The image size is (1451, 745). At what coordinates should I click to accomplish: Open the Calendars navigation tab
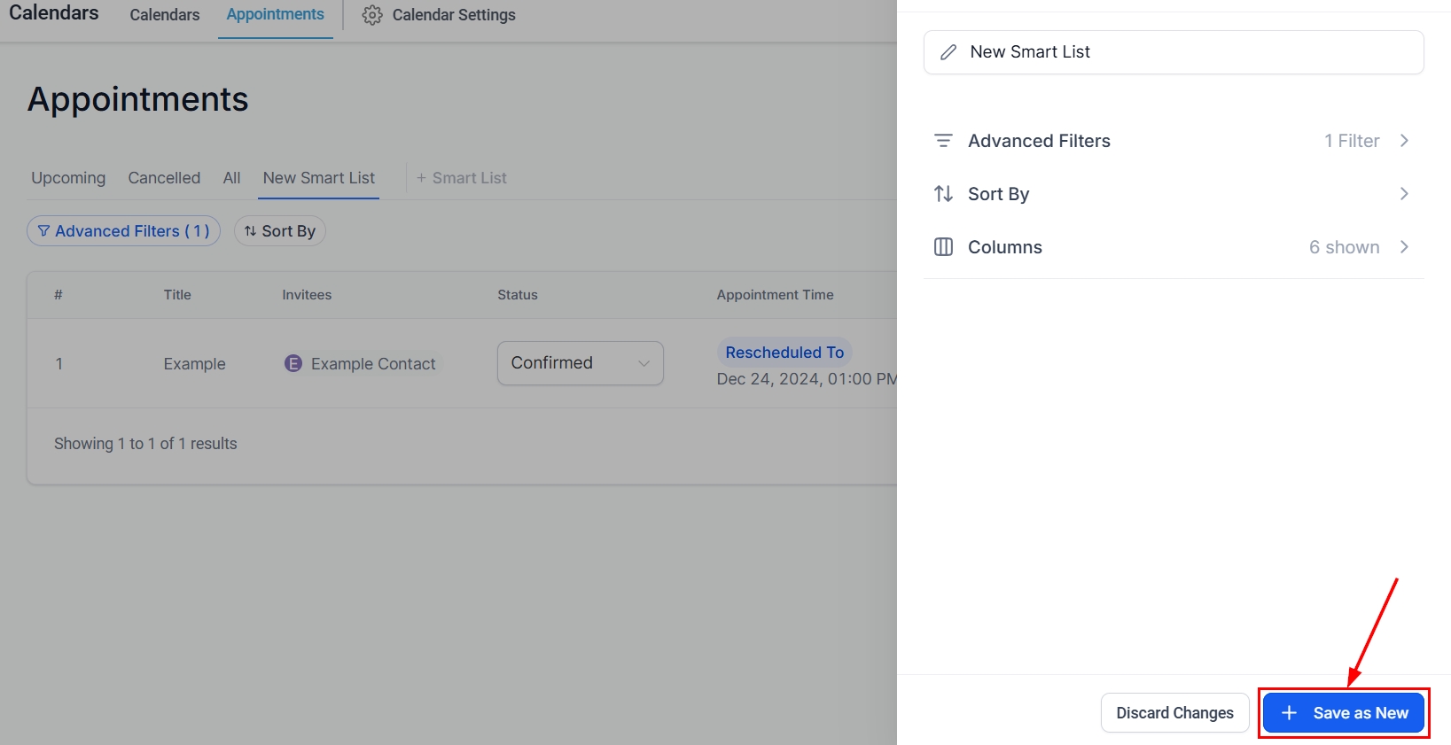click(x=165, y=15)
